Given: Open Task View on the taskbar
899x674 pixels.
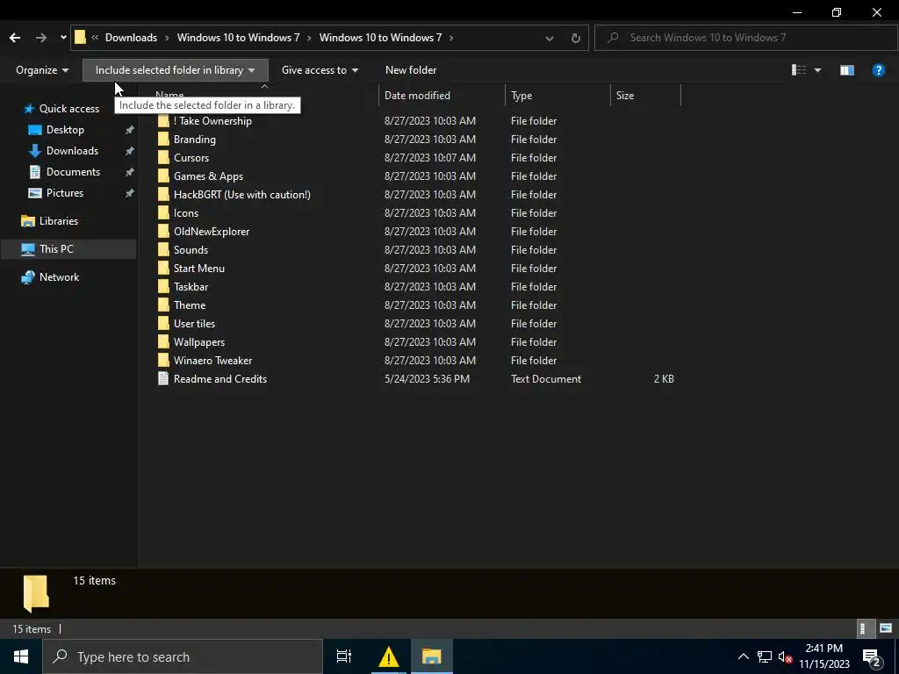Looking at the screenshot, I should [344, 656].
